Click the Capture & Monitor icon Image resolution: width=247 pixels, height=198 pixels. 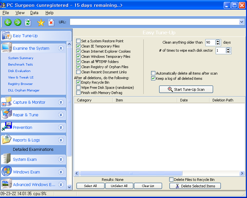6,101
